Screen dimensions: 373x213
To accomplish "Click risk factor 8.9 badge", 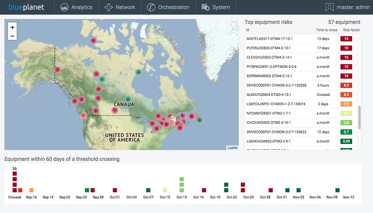I will tap(346, 85).
